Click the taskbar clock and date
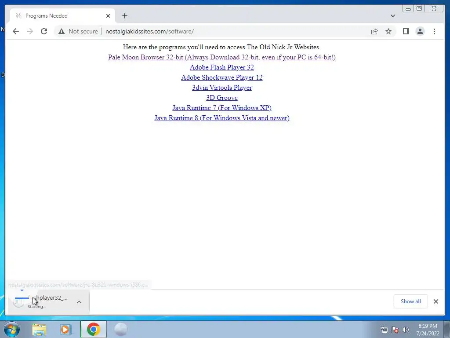 [428, 330]
